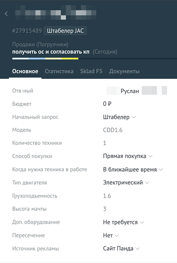The image size is (177, 263).
Task: Click the responsible user Руслан
Action: click(x=130, y=91)
